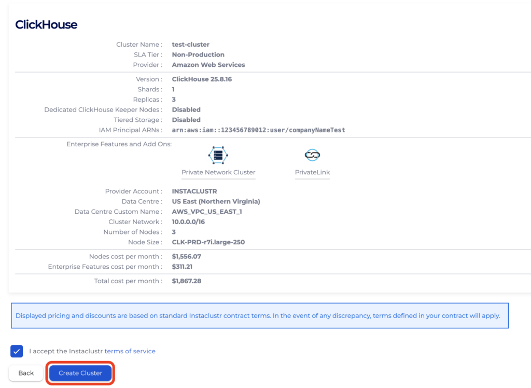The image size is (531, 388).
Task: Untick the accept terms of service checkbox
Action: pos(17,351)
